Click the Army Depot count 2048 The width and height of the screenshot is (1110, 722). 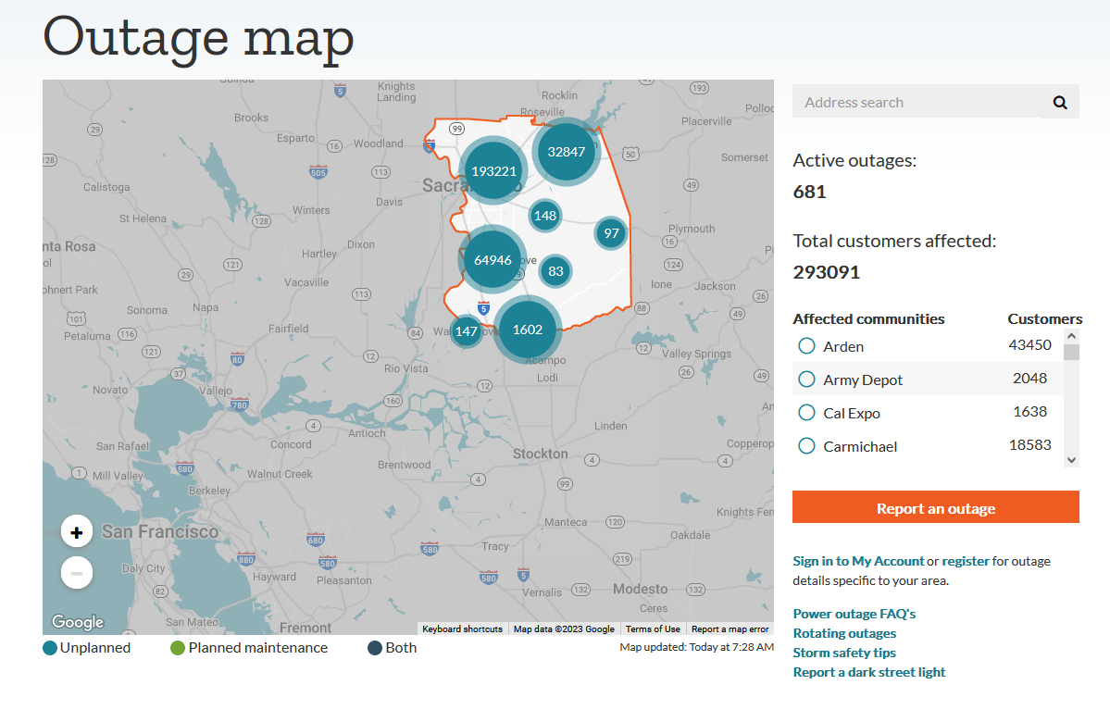(1030, 379)
